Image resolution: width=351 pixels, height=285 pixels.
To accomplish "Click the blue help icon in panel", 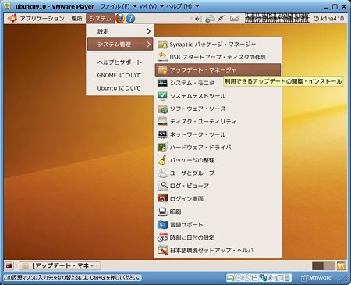I will [130, 19].
